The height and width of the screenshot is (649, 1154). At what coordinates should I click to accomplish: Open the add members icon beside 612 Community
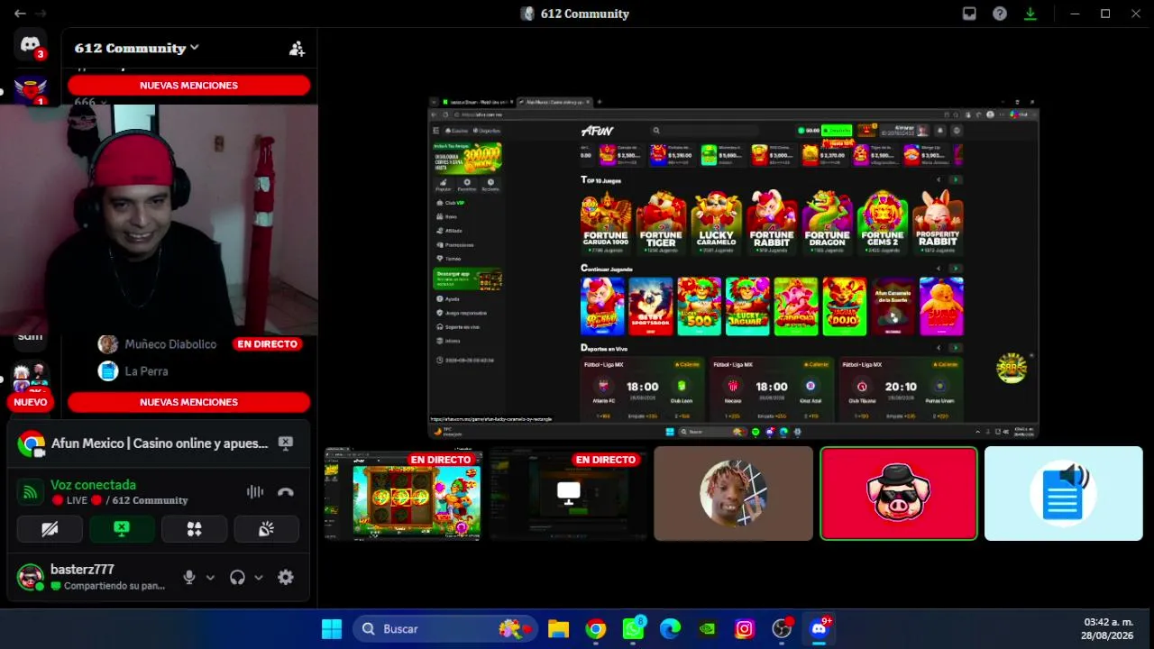297,49
